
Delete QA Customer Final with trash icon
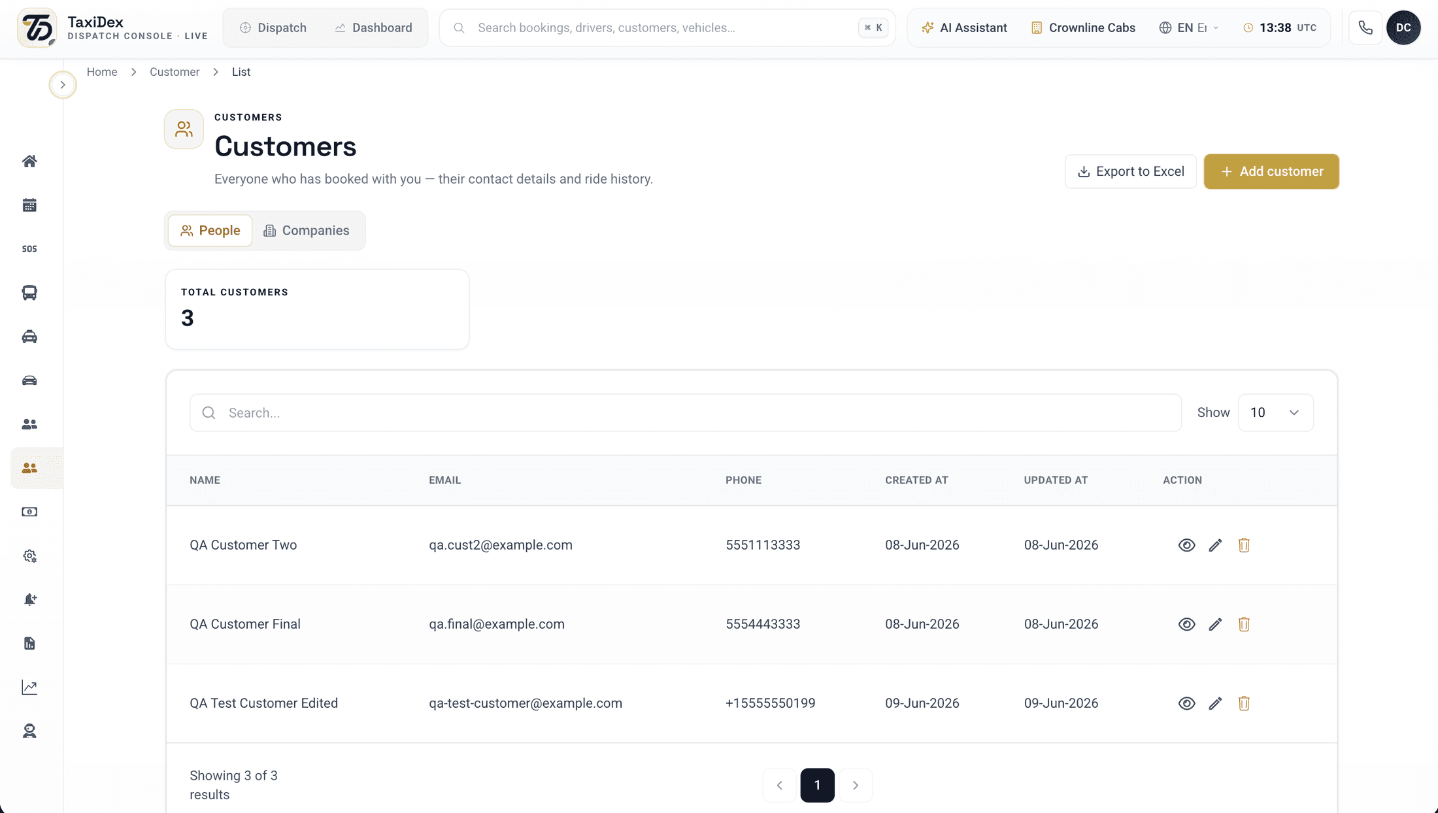[x=1244, y=624]
